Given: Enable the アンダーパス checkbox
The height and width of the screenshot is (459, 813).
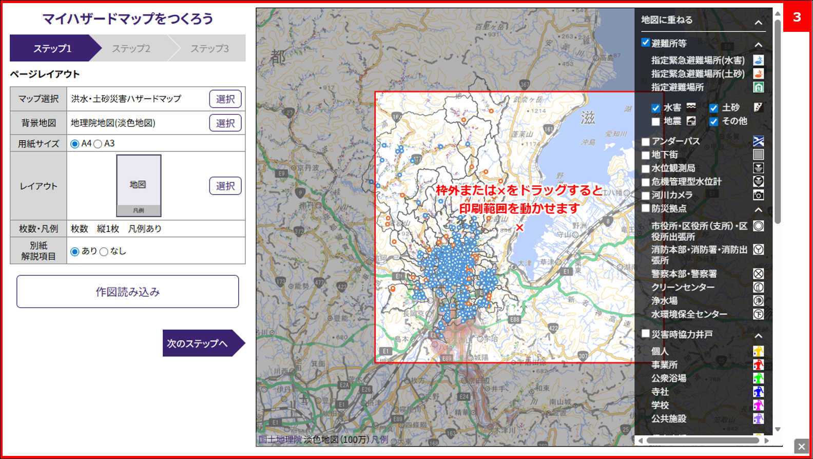Looking at the screenshot, I should click(x=646, y=142).
